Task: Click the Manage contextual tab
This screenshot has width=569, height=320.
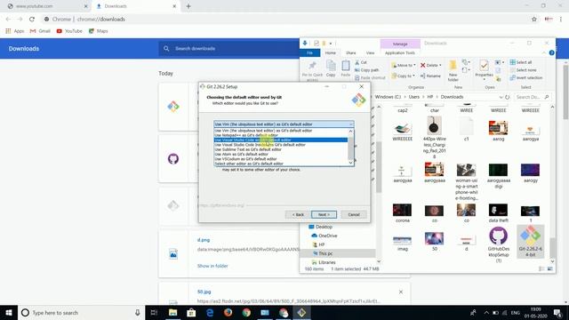Action: (x=400, y=44)
